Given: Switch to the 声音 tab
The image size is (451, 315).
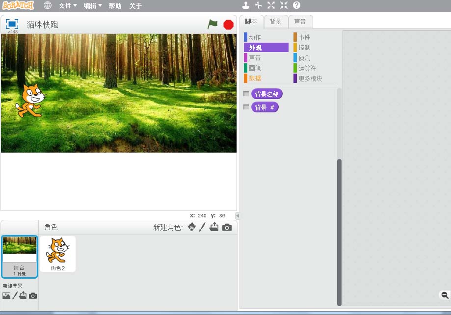Looking at the screenshot, I should coord(300,22).
